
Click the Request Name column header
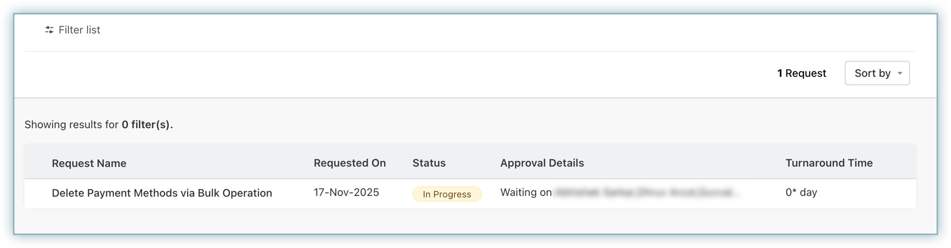click(89, 163)
